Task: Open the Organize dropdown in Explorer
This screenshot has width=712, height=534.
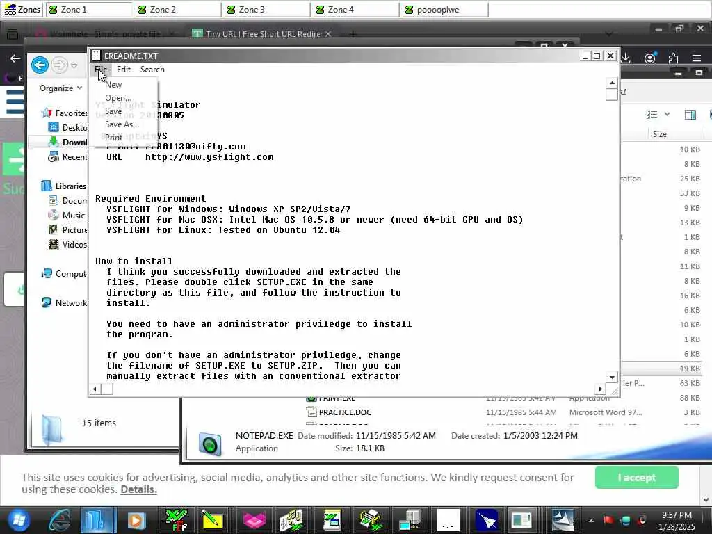Action: point(60,88)
